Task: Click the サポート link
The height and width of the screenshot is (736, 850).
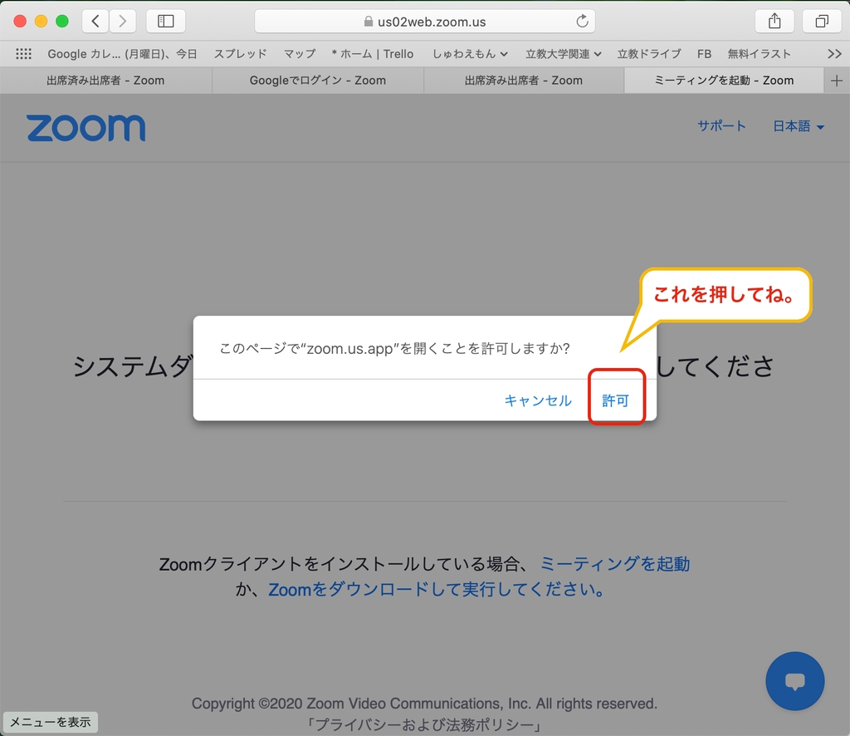Action: click(721, 125)
